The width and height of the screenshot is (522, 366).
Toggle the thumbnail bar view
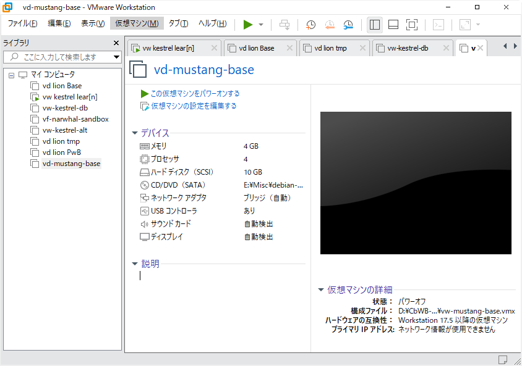(x=393, y=25)
